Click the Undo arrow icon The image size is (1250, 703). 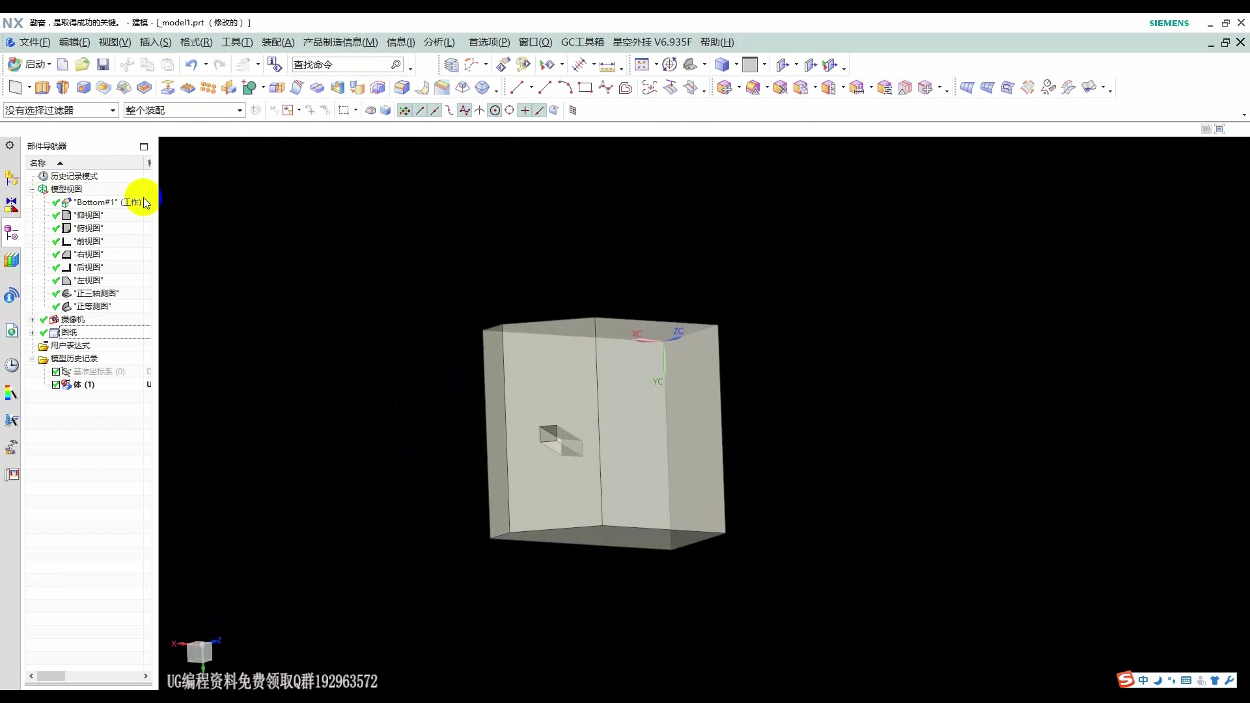tap(191, 64)
